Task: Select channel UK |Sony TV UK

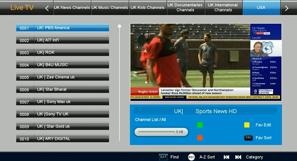Action: coord(62,114)
